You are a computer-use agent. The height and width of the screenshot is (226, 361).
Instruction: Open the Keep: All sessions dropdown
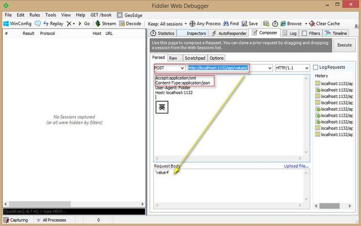(x=167, y=24)
